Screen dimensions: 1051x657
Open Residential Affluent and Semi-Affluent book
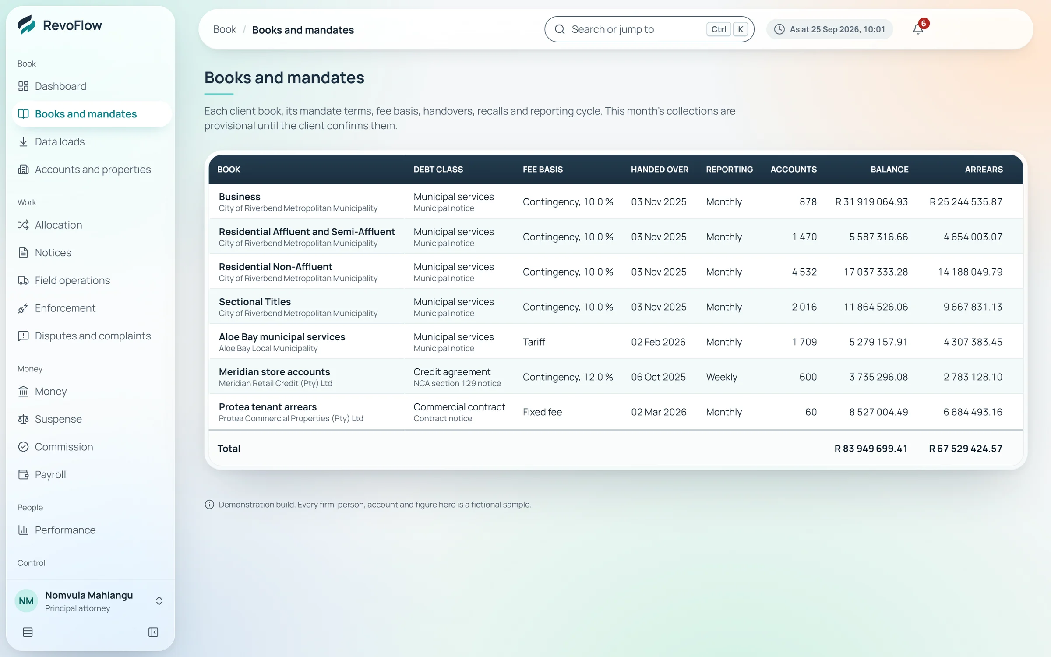[616, 237]
